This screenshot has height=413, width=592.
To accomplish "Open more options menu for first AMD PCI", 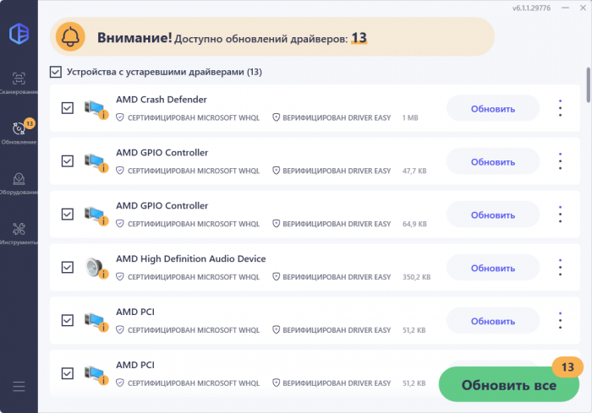I will tap(559, 321).
